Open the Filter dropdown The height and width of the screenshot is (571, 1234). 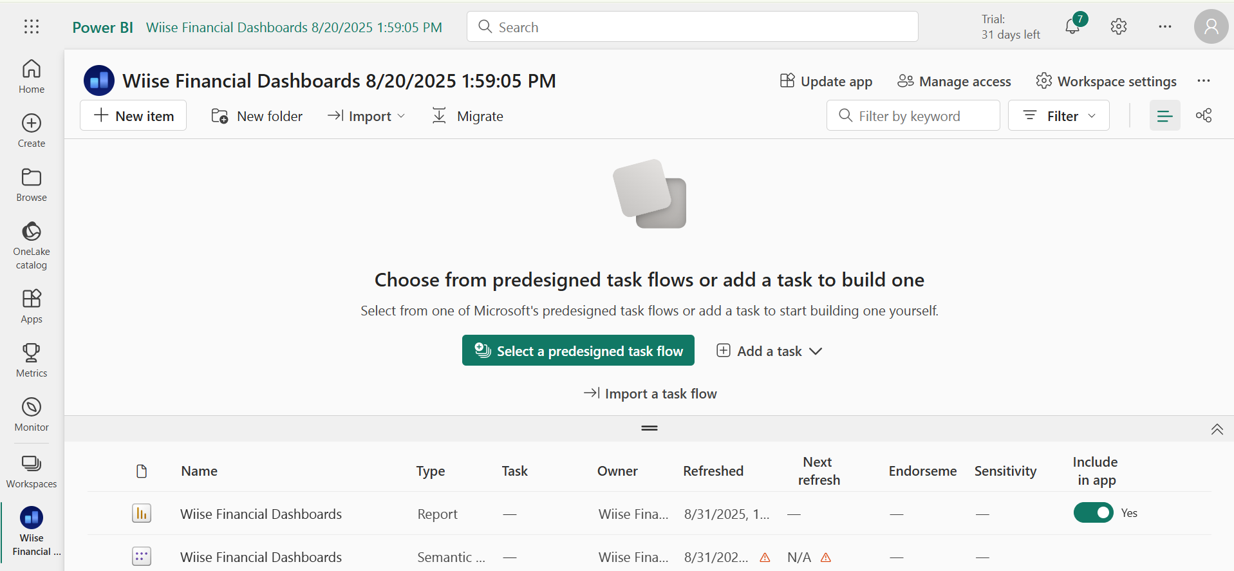coord(1058,115)
